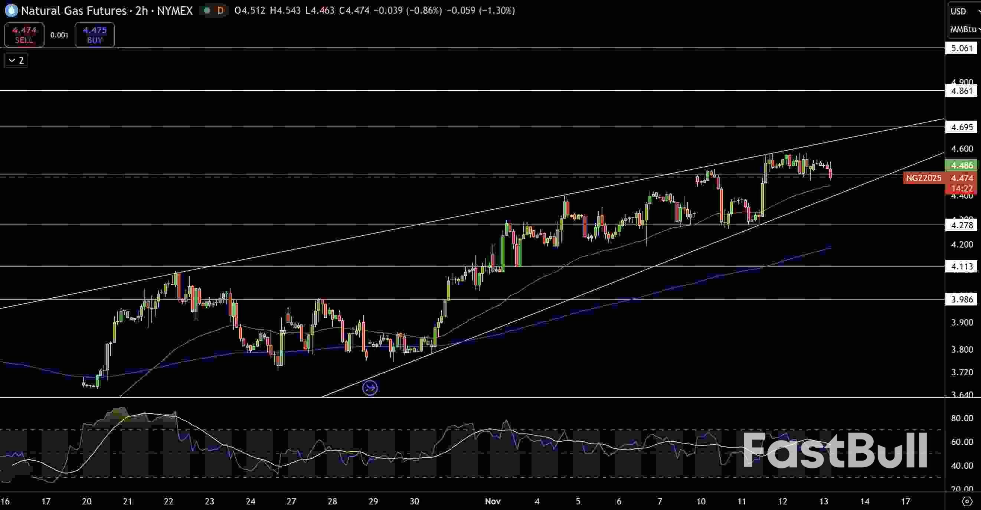Click the orange D delayed-data badge

(x=220, y=10)
